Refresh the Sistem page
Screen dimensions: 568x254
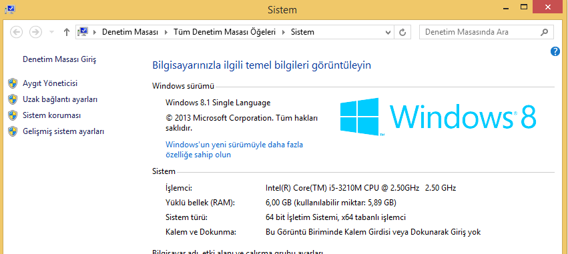coord(402,32)
